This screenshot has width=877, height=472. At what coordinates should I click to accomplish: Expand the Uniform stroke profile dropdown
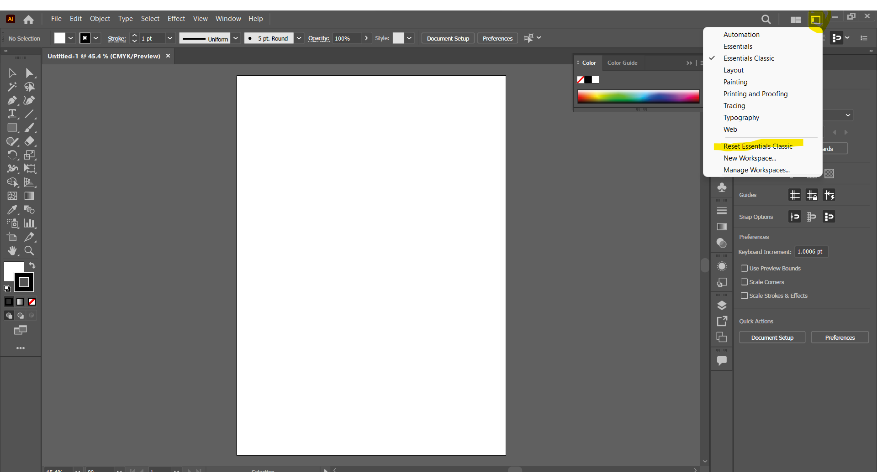(236, 38)
